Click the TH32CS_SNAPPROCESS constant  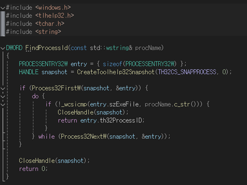[187, 72]
